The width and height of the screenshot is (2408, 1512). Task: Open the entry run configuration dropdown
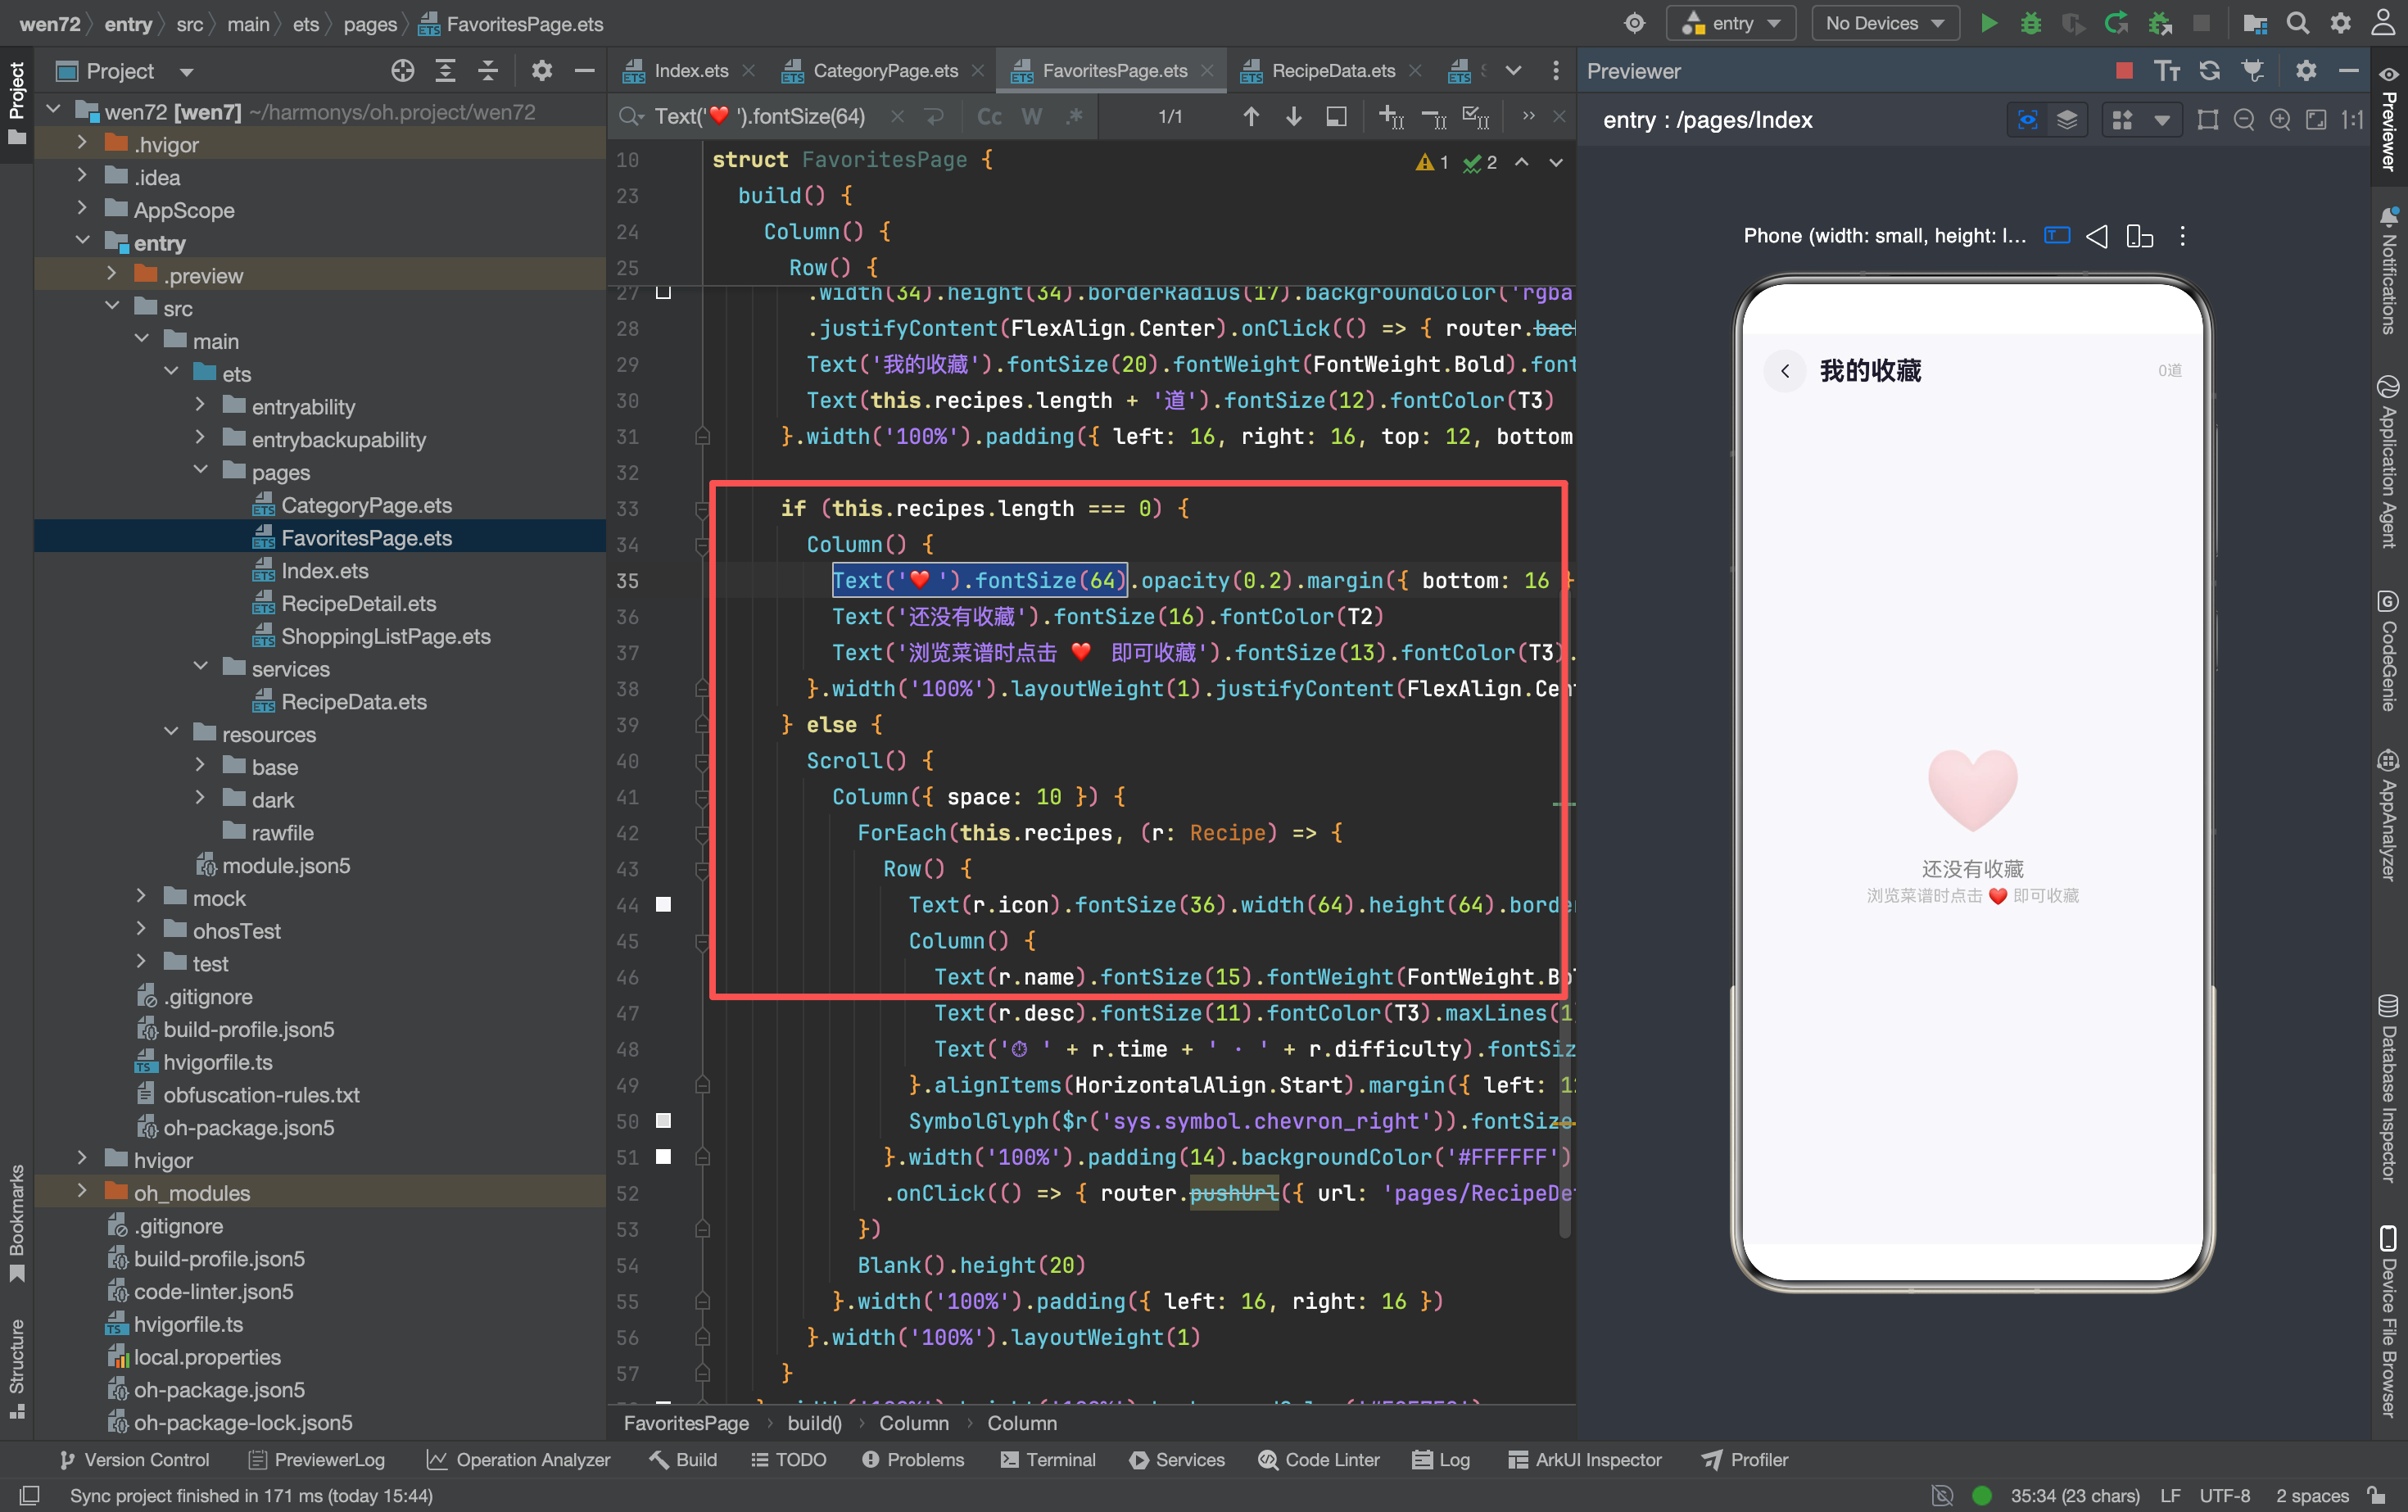coord(1731,24)
